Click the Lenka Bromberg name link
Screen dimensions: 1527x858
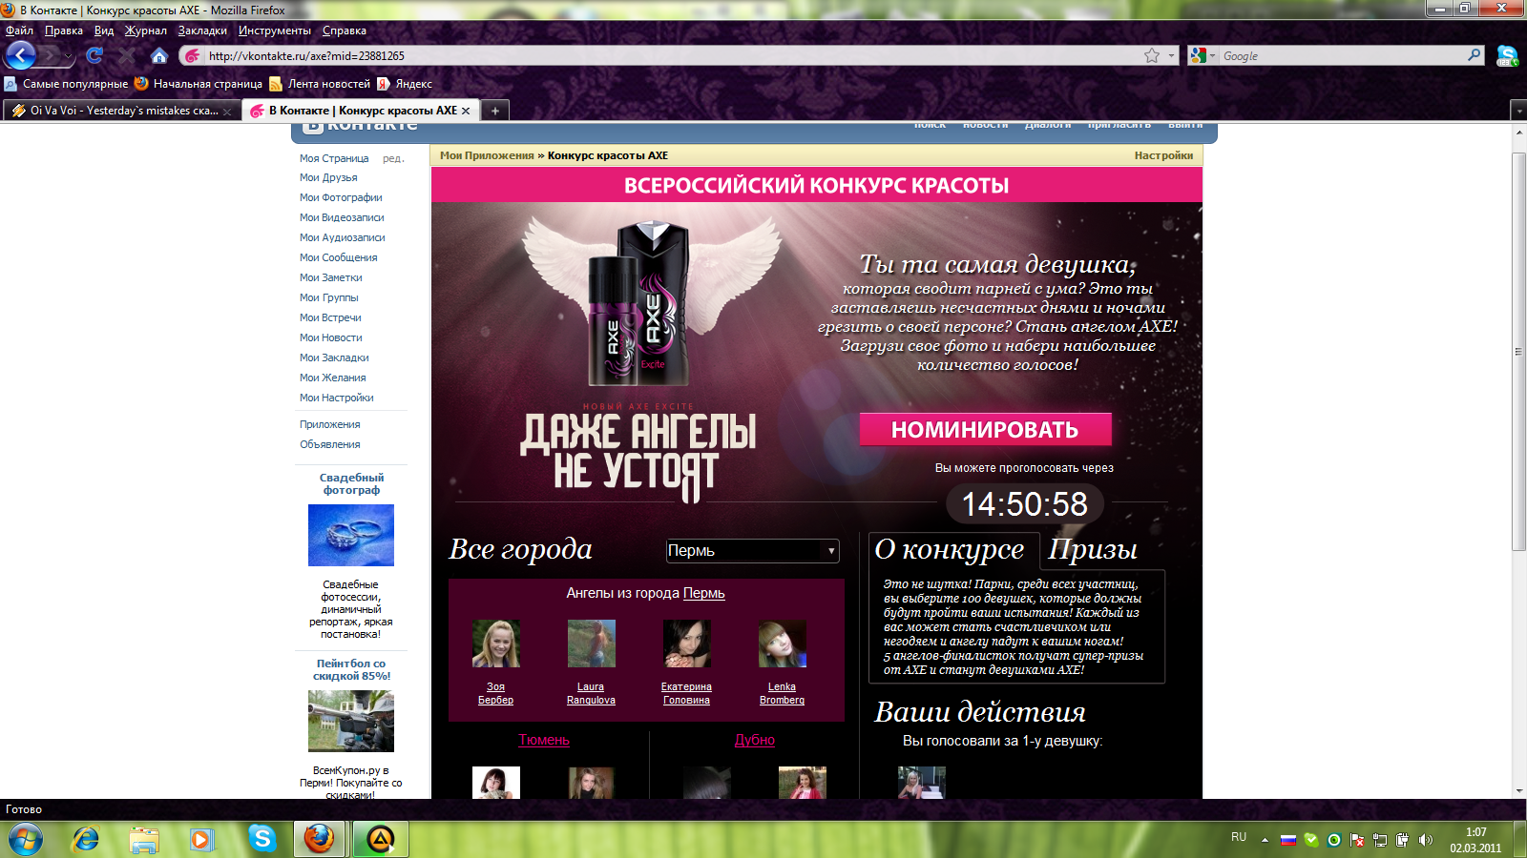click(782, 693)
